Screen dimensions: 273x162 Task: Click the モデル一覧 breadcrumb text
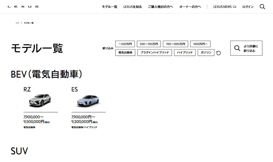29,23
